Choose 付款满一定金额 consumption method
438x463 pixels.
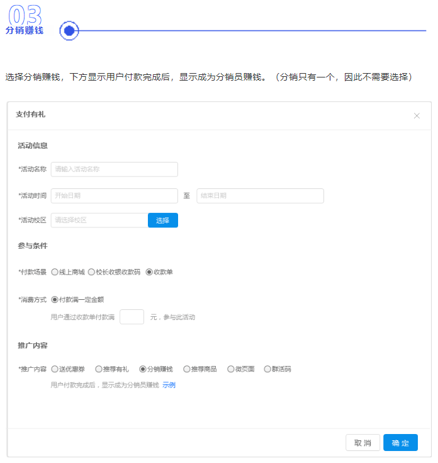tap(55, 300)
